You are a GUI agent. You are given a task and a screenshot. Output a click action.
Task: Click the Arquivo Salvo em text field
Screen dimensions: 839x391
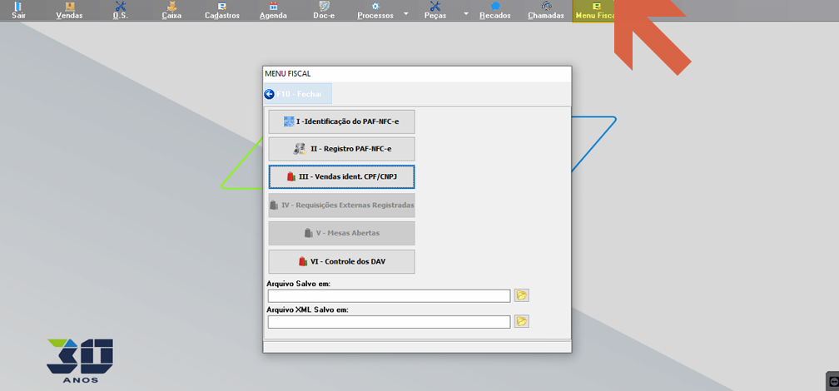click(x=389, y=296)
